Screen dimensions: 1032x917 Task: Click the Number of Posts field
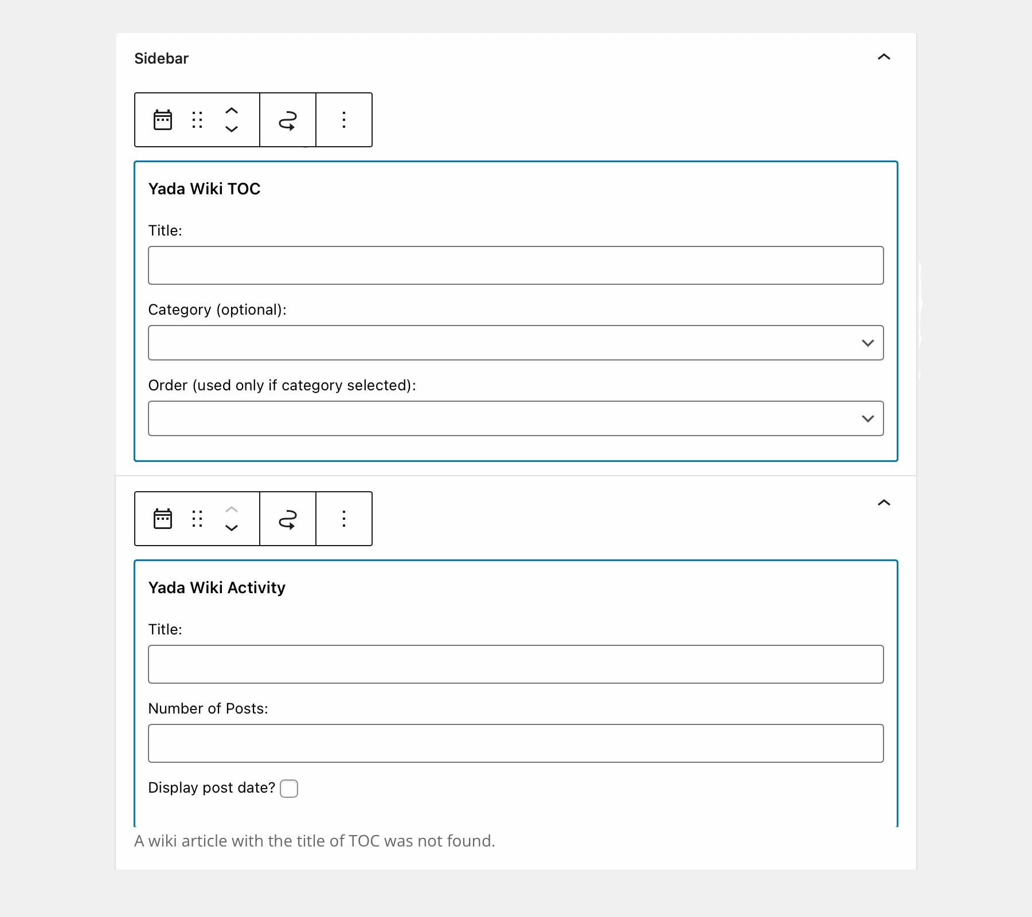pyautogui.click(x=515, y=743)
